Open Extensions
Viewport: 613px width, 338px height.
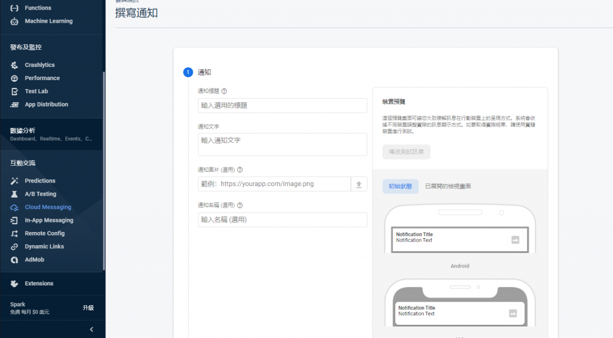pos(39,284)
